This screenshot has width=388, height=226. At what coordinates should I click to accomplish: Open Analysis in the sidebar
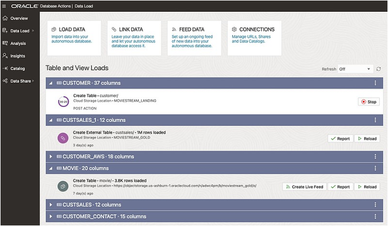[18, 43]
